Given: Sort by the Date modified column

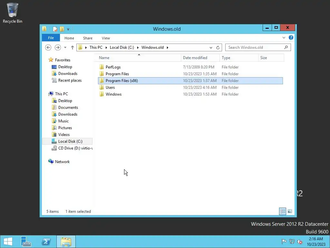Looking at the screenshot, I should (x=200, y=57).
